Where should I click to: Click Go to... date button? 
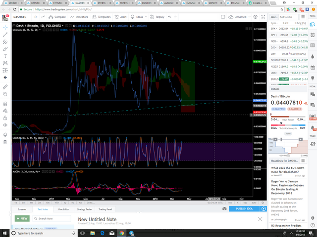tap(90, 203)
